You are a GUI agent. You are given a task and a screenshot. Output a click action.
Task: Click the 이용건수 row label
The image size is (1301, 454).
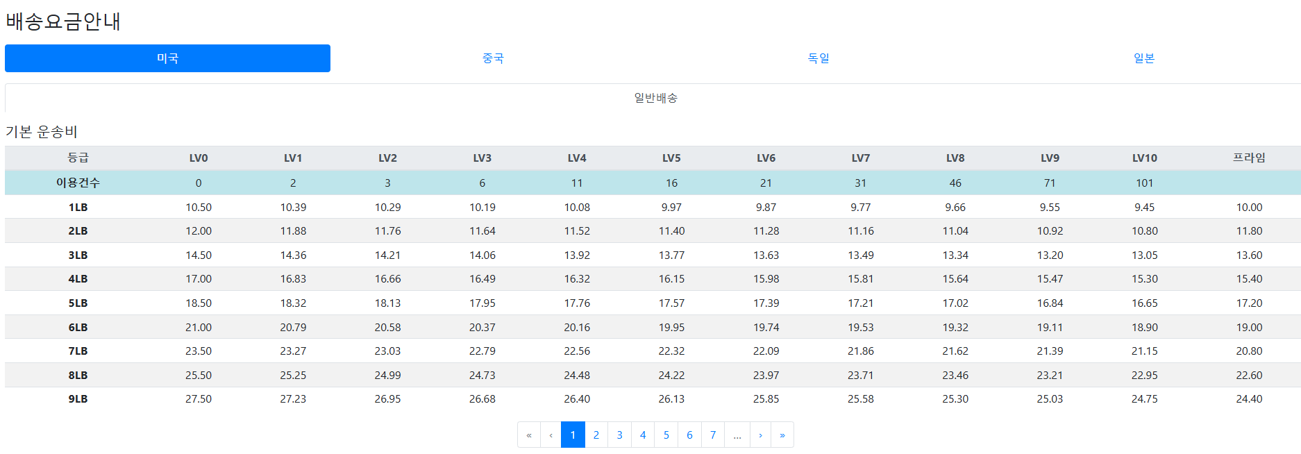[78, 183]
